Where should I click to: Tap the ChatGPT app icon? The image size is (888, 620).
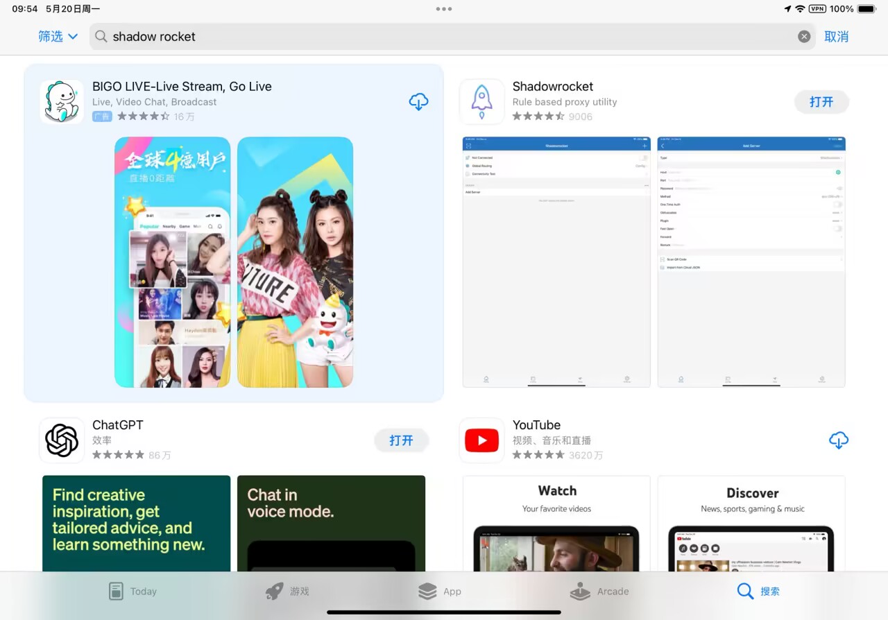click(x=62, y=440)
